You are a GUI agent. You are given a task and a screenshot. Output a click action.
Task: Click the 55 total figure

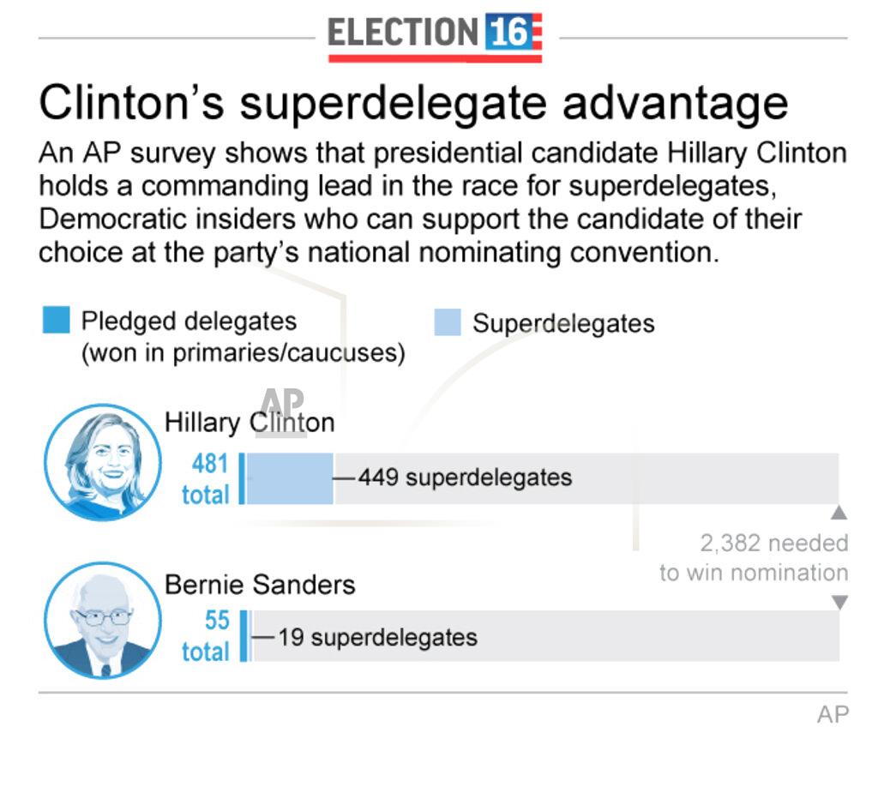pyautogui.click(x=206, y=636)
